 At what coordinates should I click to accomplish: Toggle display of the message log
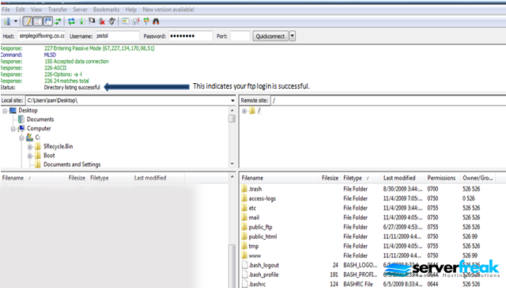(x=28, y=21)
